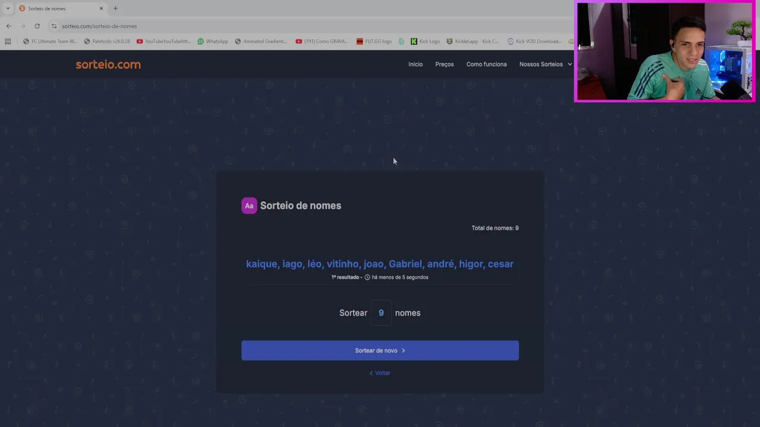This screenshot has height=427, width=760.
Task: Open the Início menu item
Action: tap(416, 64)
